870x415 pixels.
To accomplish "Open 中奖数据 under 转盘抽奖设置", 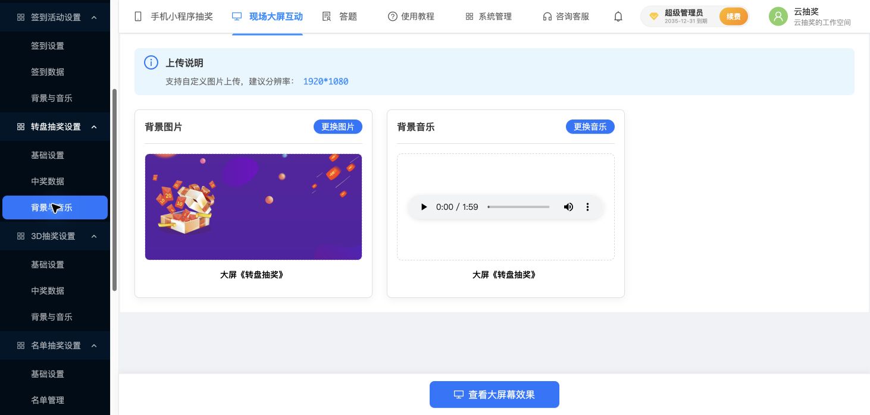I will pyautogui.click(x=48, y=181).
